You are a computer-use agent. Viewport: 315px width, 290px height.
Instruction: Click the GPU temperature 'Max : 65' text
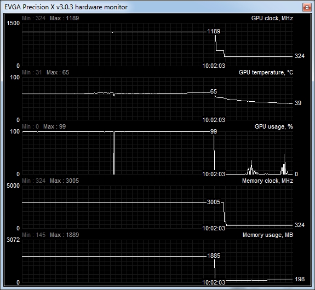[58, 72]
